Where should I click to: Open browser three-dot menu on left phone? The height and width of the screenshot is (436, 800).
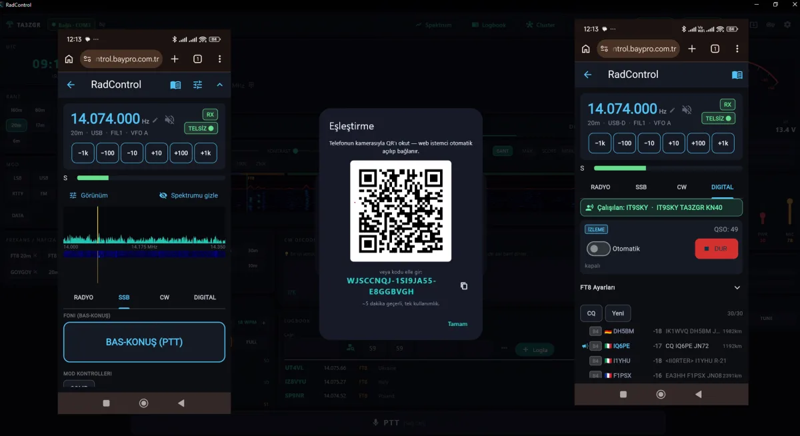pyautogui.click(x=219, y=59)
